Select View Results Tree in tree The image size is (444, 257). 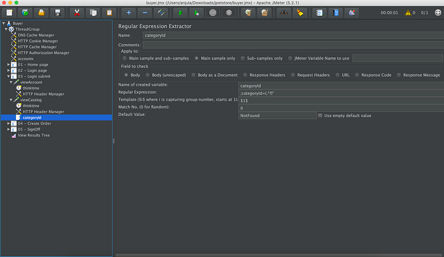tap(34, 135)
